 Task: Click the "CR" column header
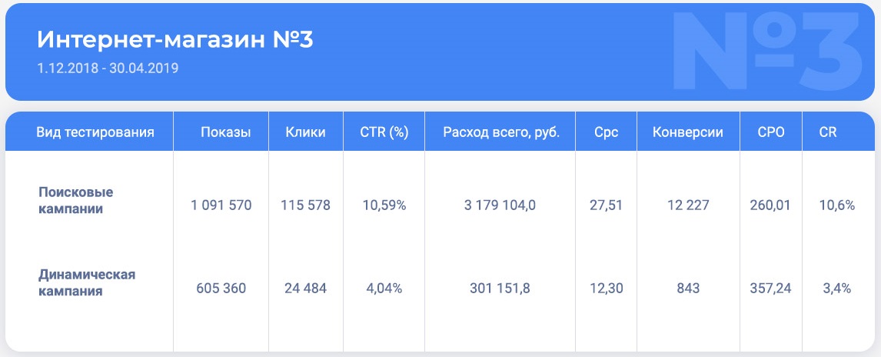(828, 132)
